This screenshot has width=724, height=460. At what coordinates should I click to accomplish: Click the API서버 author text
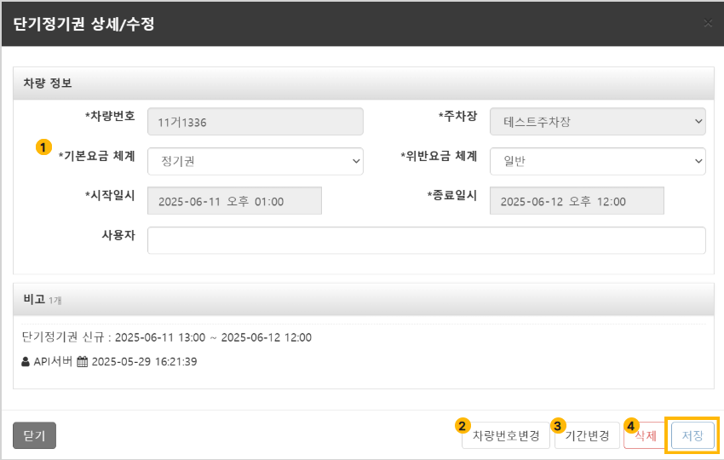53,362
